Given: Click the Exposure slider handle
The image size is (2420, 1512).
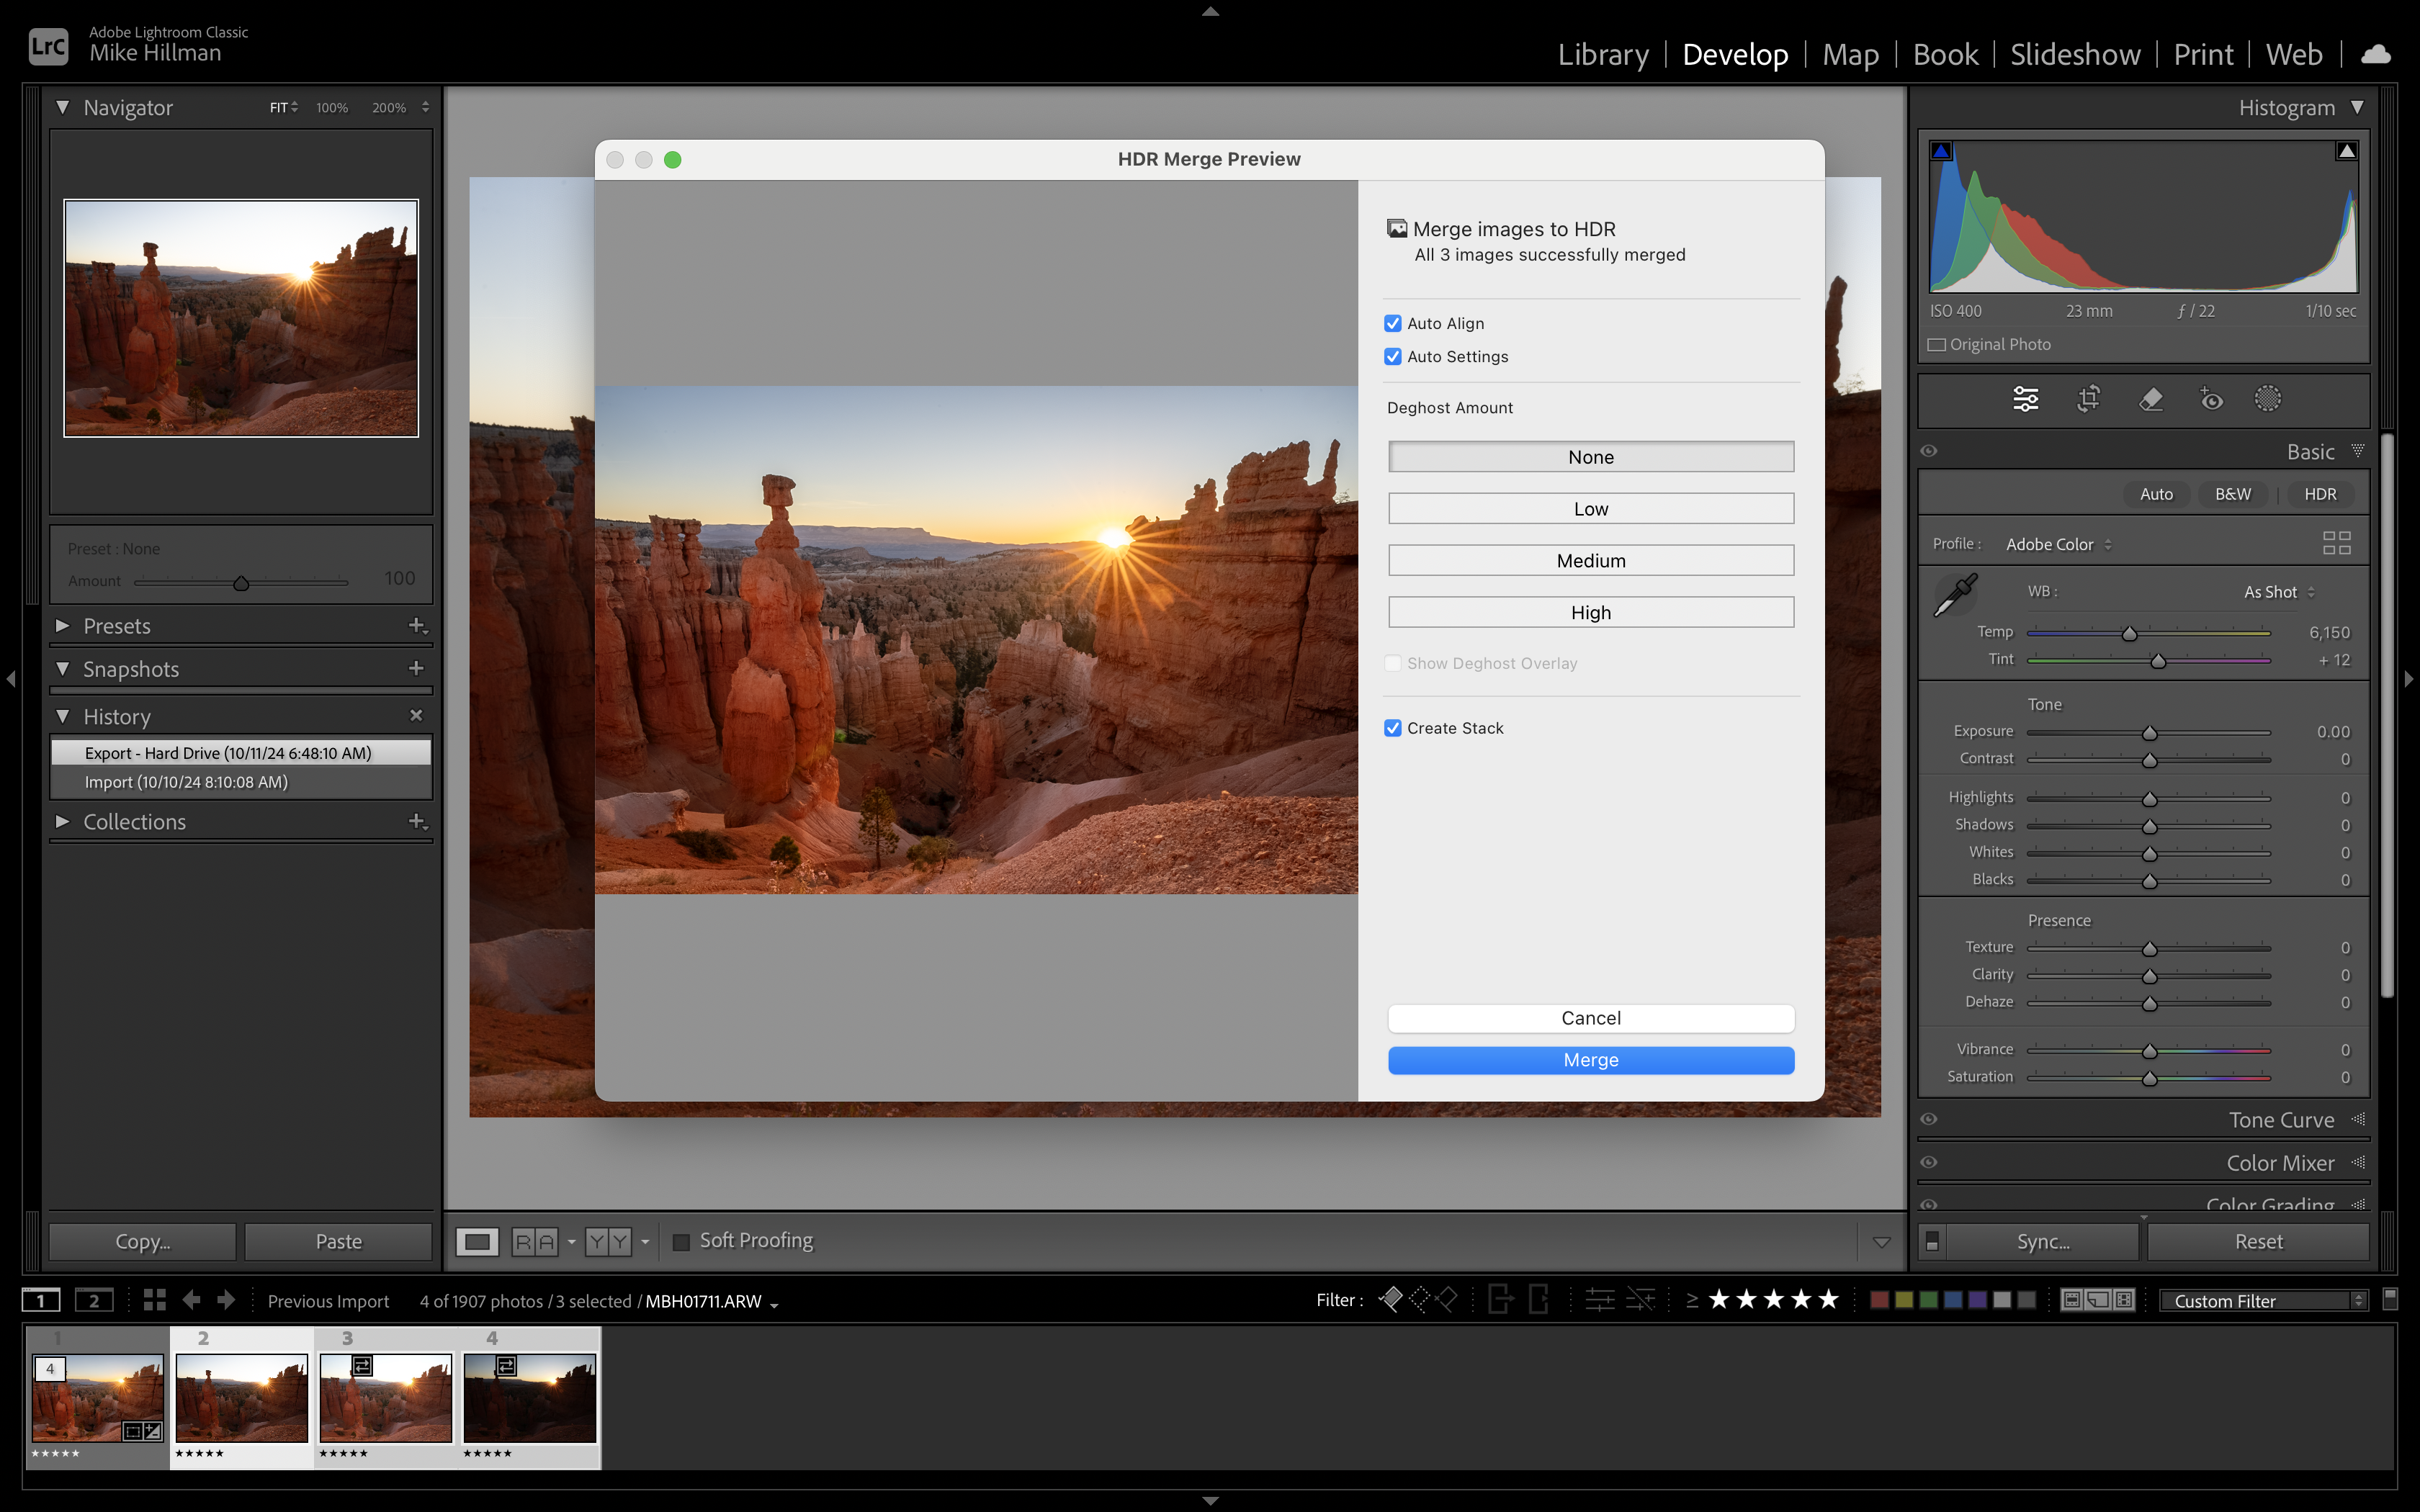Looking at the screenshot, I should coord(2149,733).
